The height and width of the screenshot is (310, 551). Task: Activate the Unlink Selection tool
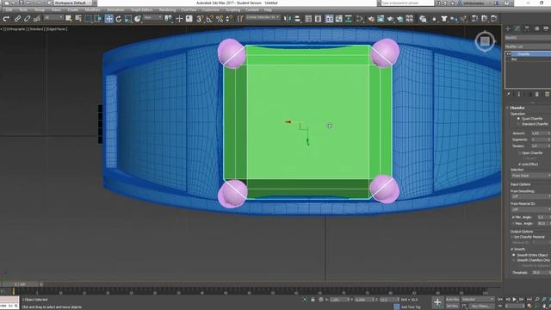click(27, 19)
